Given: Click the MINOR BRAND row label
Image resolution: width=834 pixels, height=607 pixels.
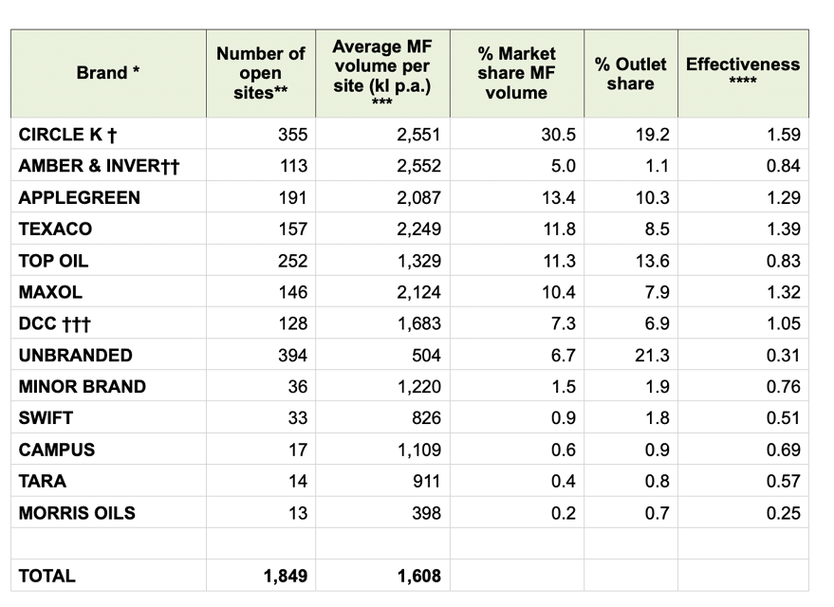Looking at the screenshot, I should point(82,386).
